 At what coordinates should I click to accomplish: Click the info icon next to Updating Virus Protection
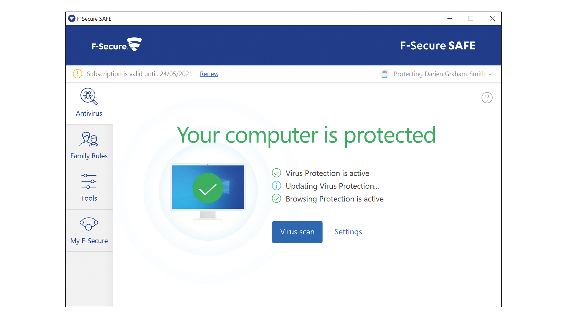tap(276, 186)
